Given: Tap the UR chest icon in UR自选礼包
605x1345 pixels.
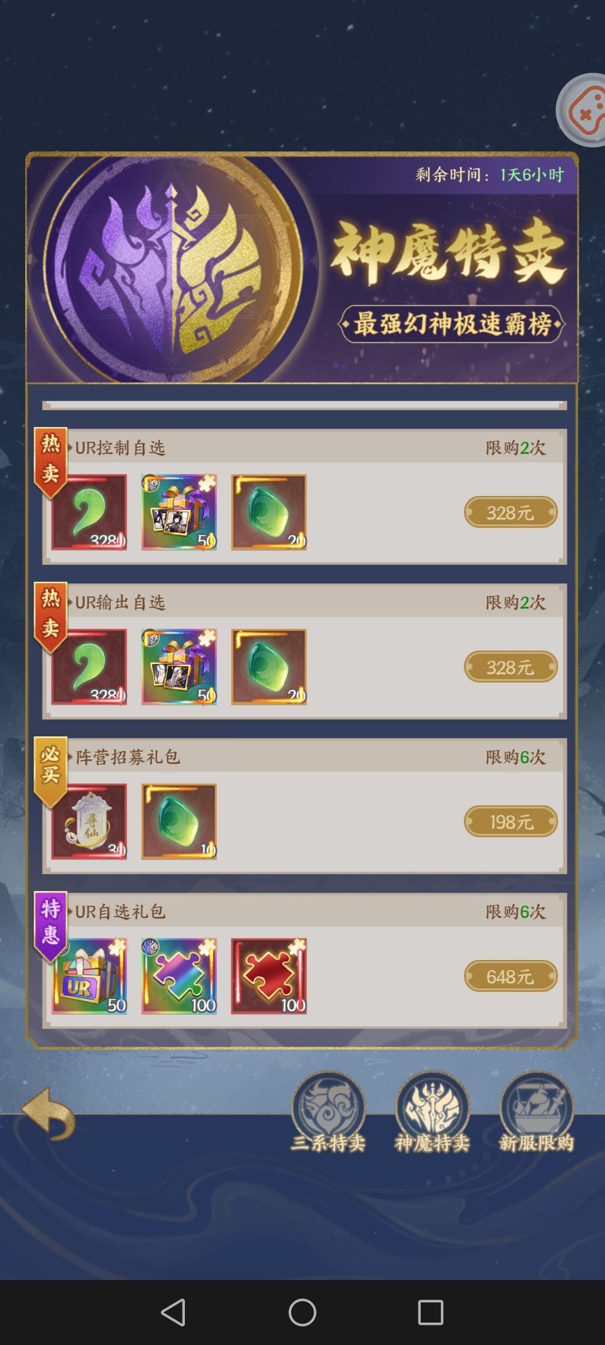Looking at the screenshot, I should pyautogui.click(x=89, y=976).
